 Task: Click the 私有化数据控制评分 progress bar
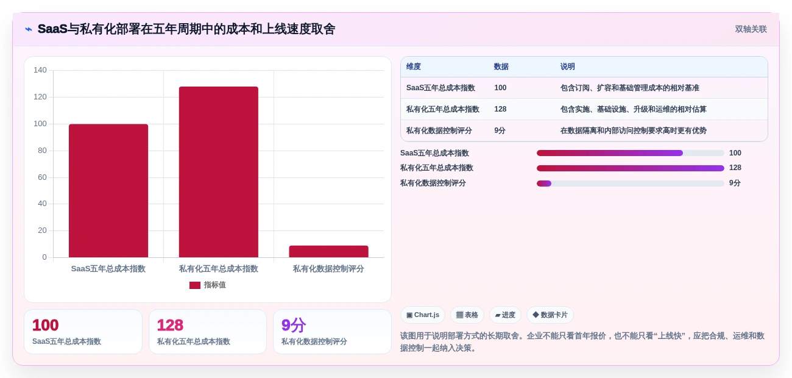pyautogui.click(x=631, y=184)
